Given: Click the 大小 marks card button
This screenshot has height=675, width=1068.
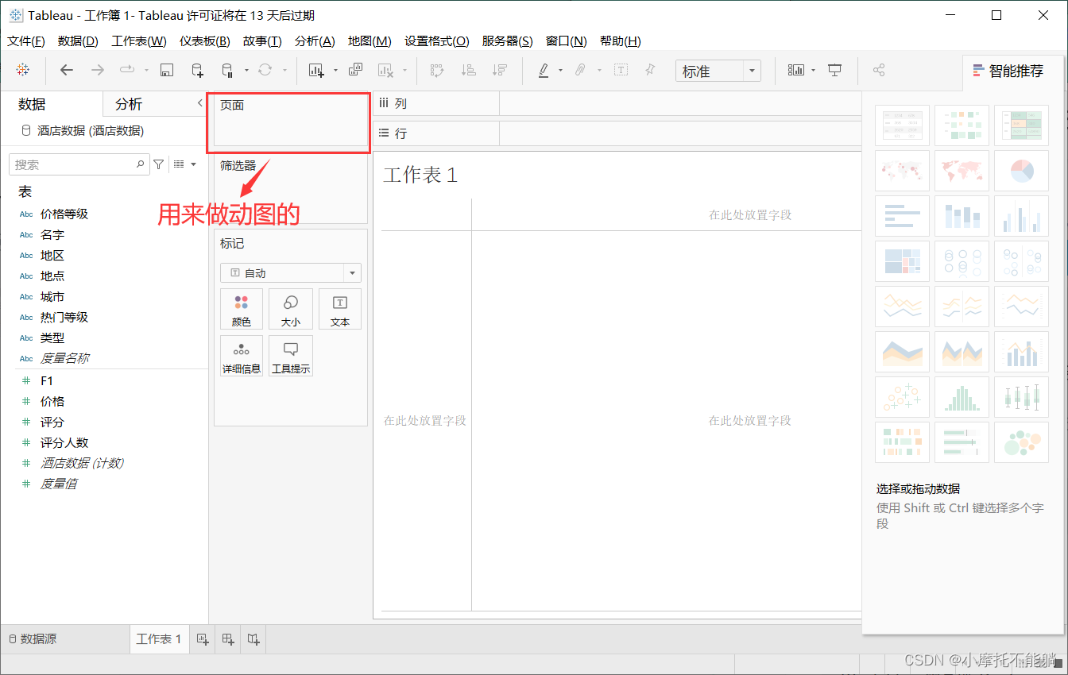Looking at the screenshot, I should coord(291,309).
